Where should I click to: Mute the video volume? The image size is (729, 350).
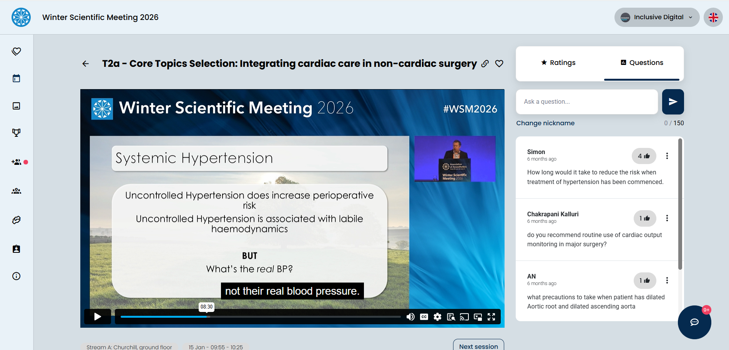point(410,317)
